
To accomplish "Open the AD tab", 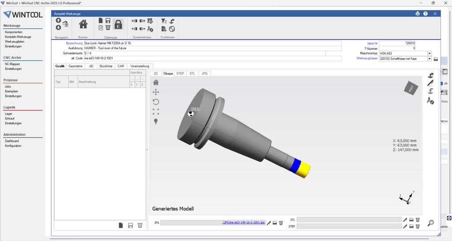I will [91, 66].
